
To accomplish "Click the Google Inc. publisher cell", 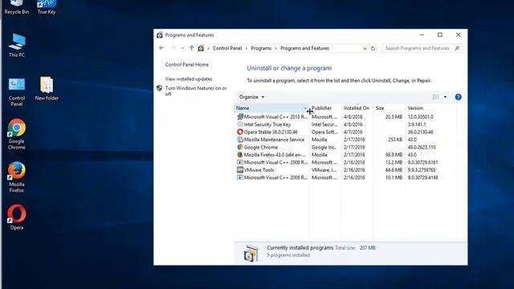I will point(324,147).
